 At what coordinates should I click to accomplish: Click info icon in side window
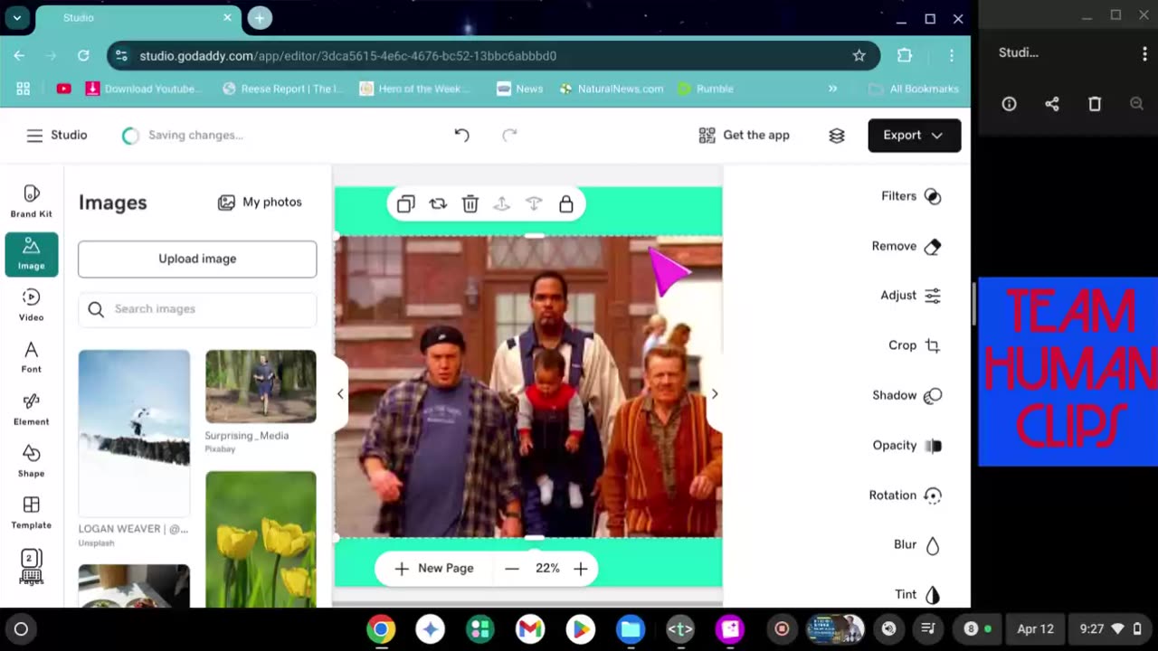[x=1009, y=104]
